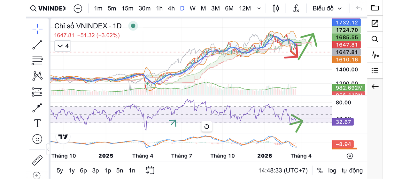This screenshot has height=188, width=409.
Task: Click the 14:48:33 (UTC+7) timezone clock
Action: coord(283,171)
